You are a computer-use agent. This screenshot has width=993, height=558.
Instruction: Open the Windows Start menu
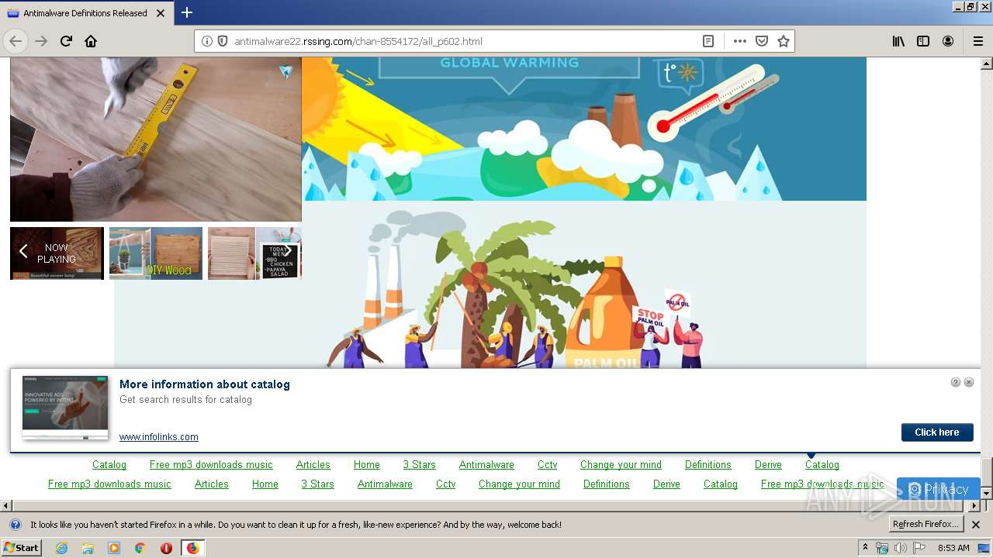pyautogui.click(x=21, y=547)
